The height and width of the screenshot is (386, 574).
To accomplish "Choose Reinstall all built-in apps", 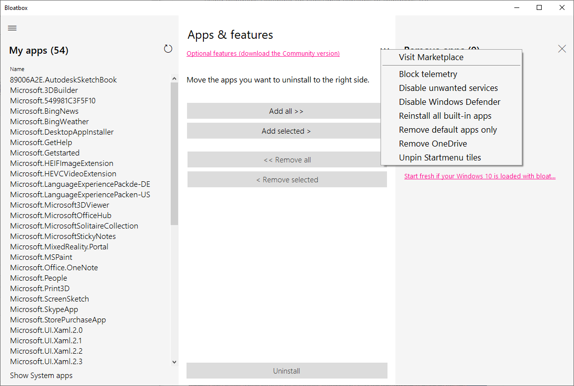I will (x=451, y=116).
